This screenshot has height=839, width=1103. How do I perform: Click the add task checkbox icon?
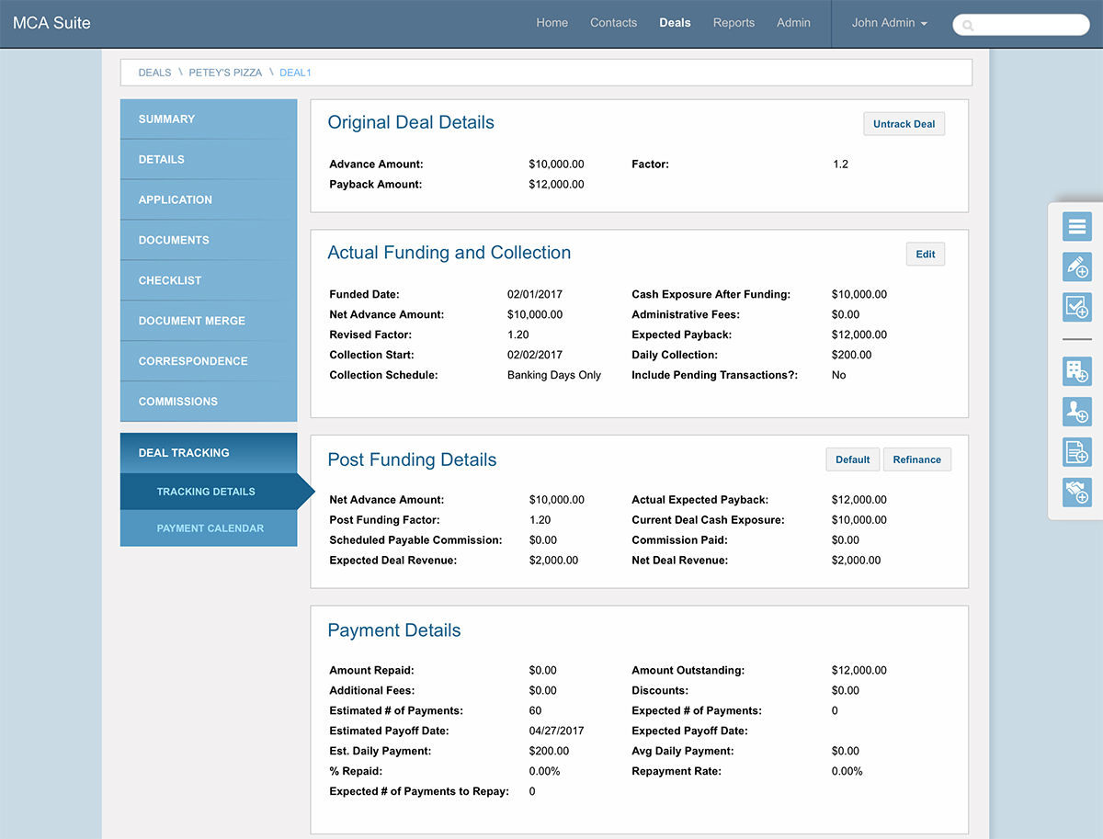[x=1077, y=307]
